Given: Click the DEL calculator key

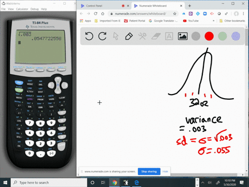Looking at the screenshot, I should pos(40,85).
